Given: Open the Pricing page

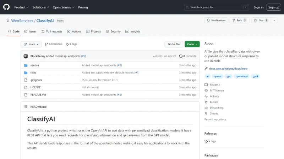Looking at the screenshot, I should tap(83, 7).
